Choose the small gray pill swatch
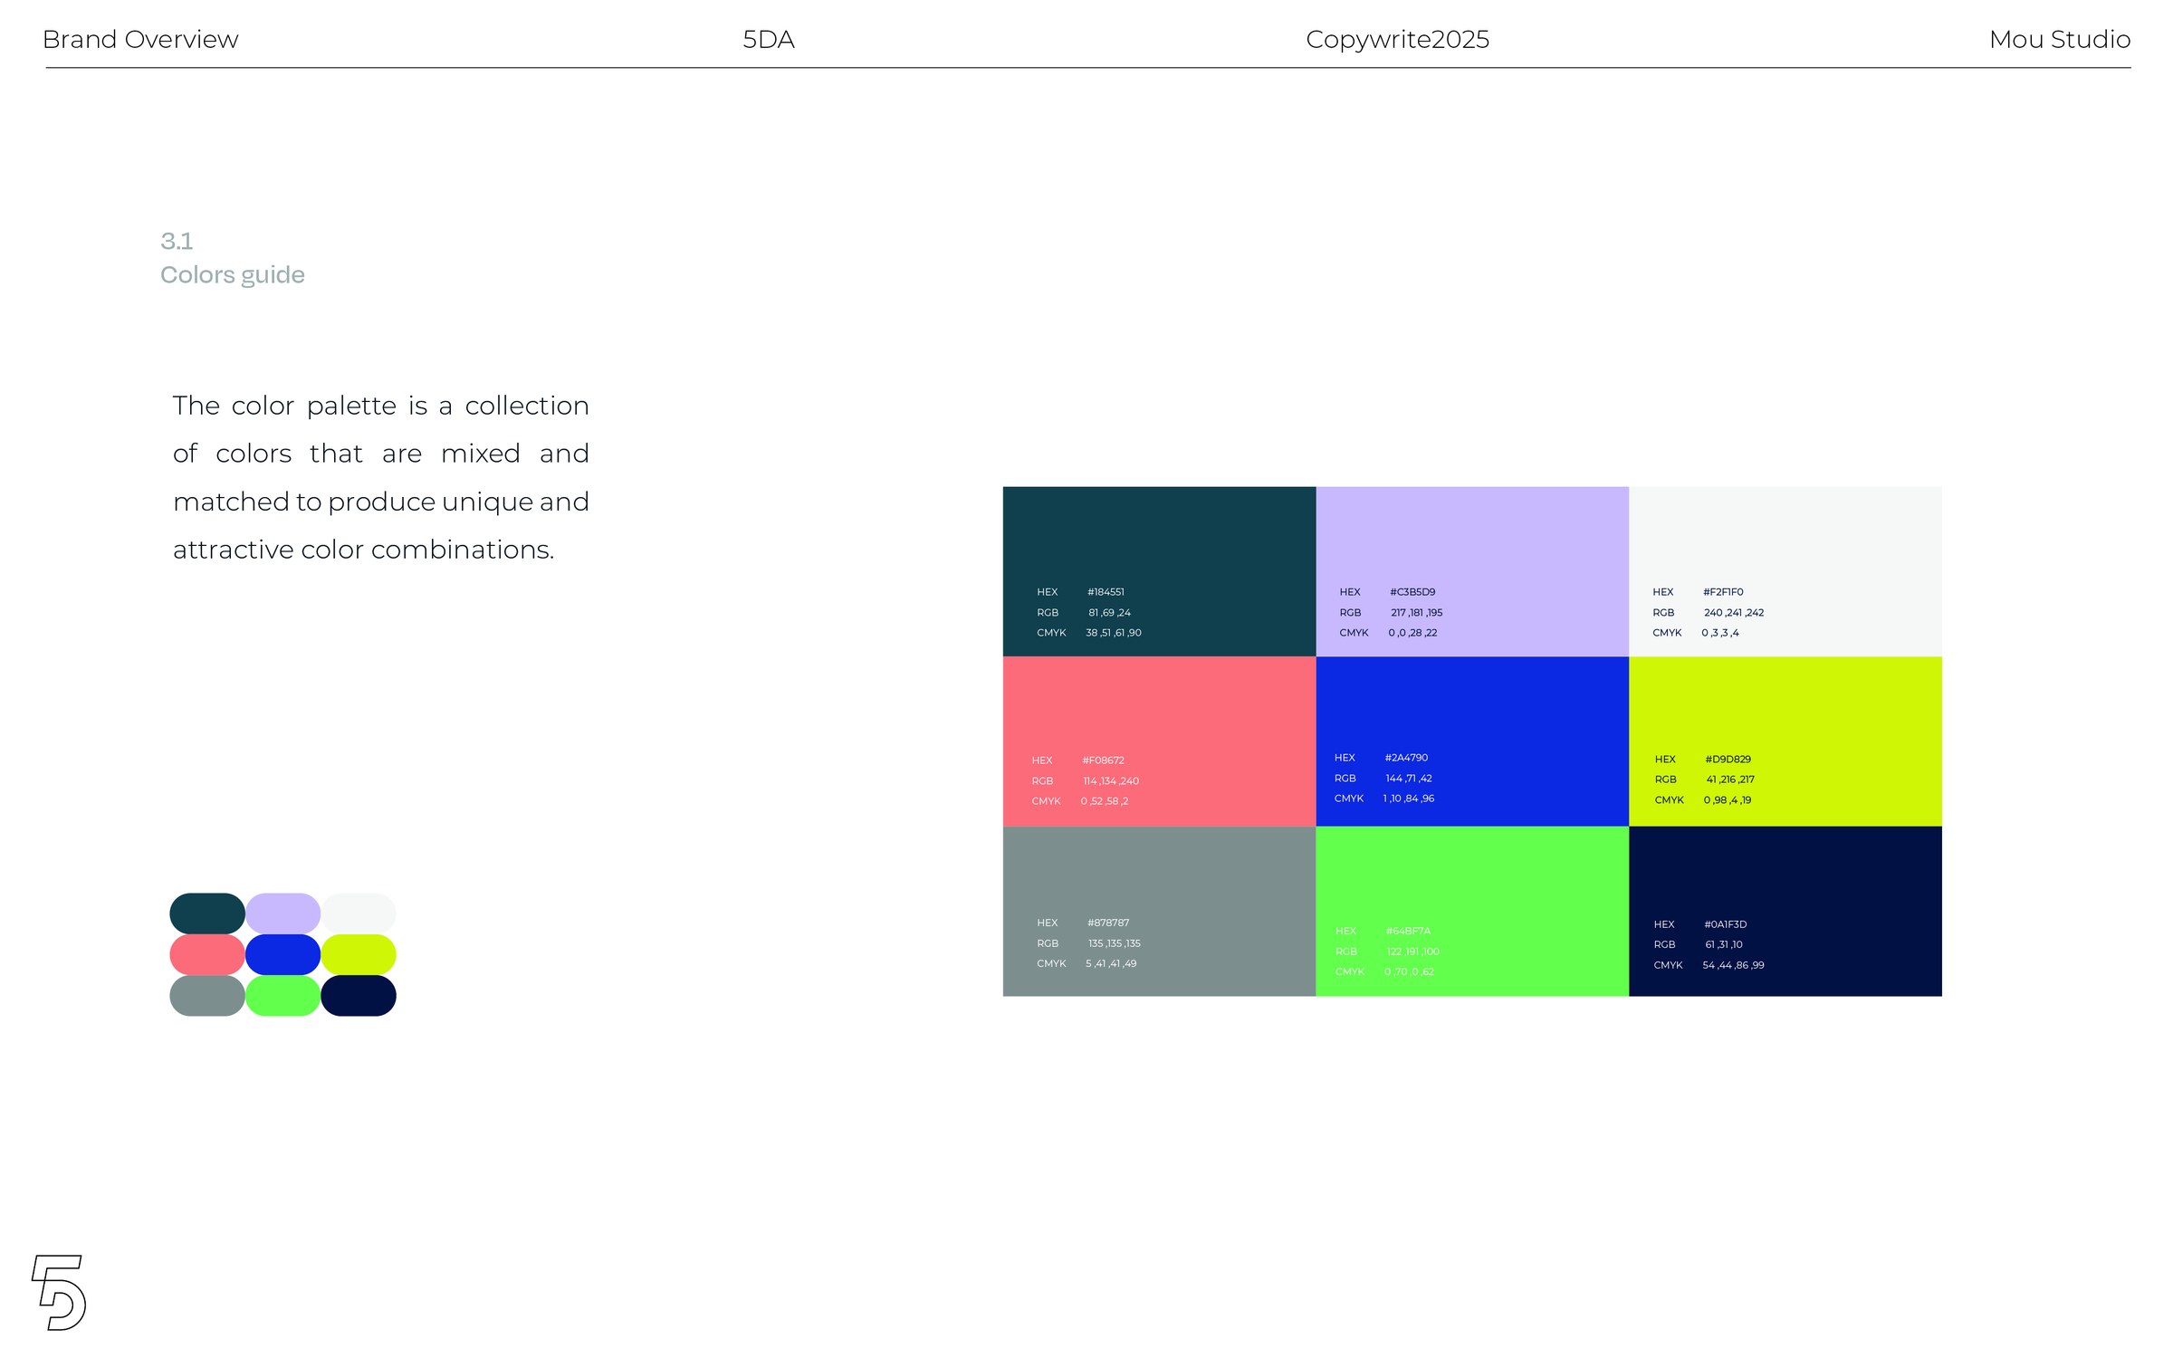 (x=207, y=996)
